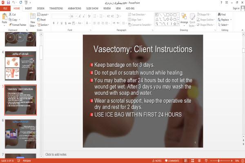Viewport: 245px width, 163px height.
Task: Click the Paste clipboard icon
Action: (x=4, y=17)
